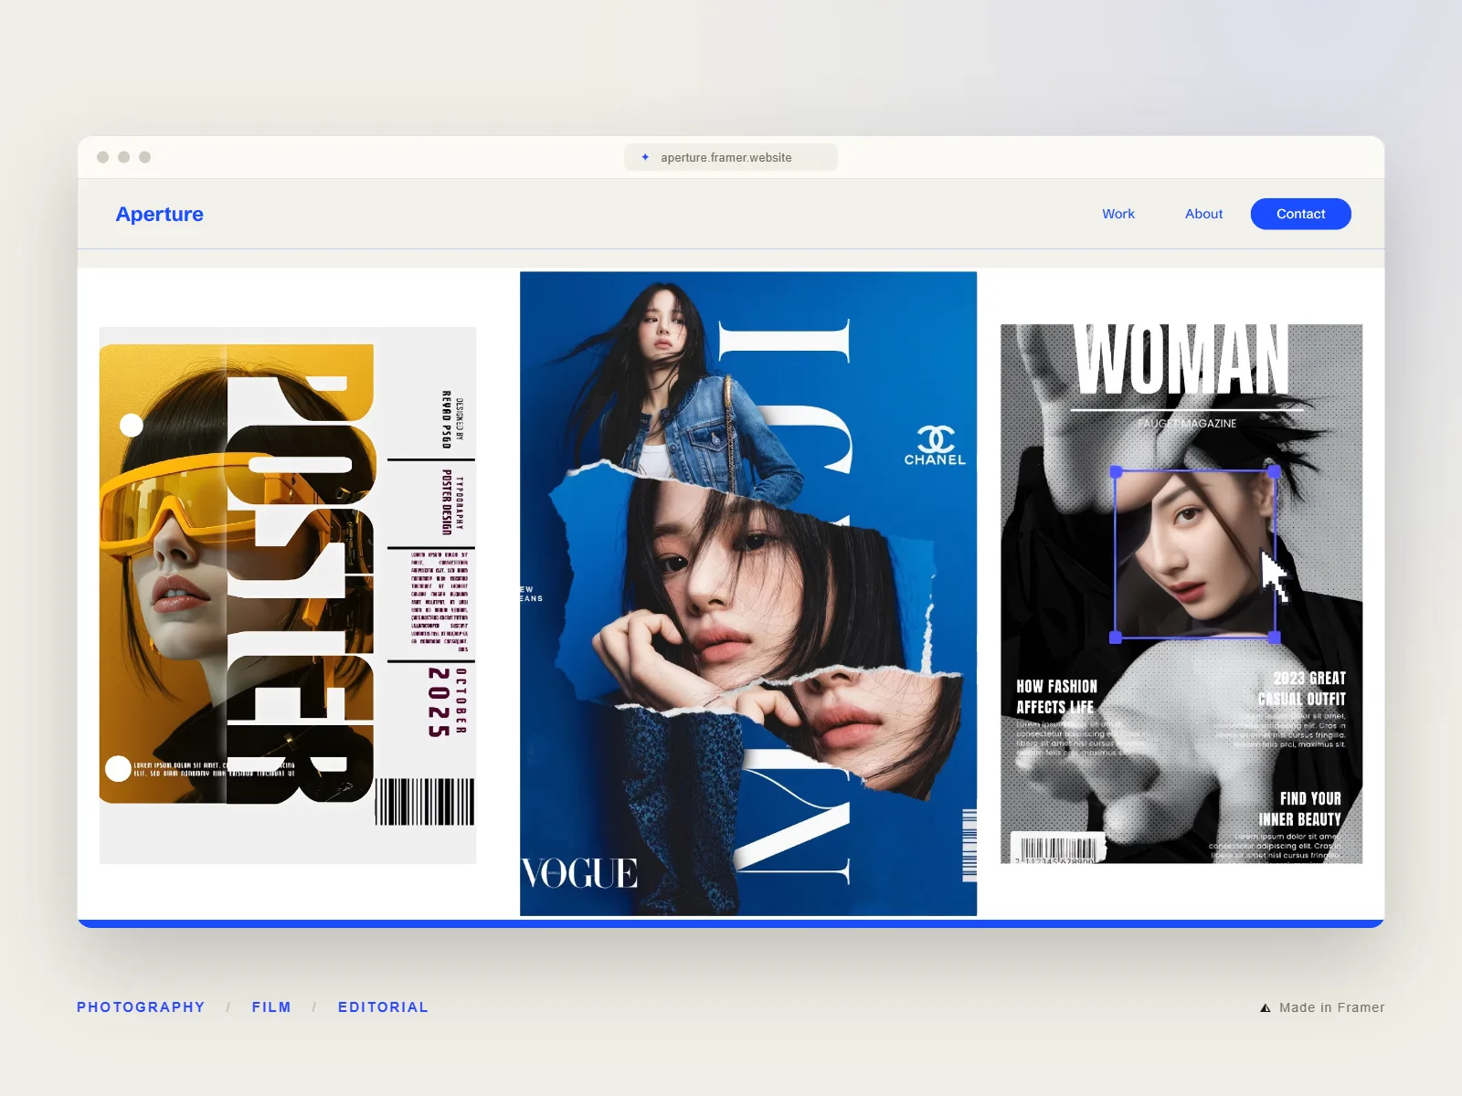Screen dimensions: 1462x1096
Task: Click the Aperture logo
Action: (x=159, y=214)
